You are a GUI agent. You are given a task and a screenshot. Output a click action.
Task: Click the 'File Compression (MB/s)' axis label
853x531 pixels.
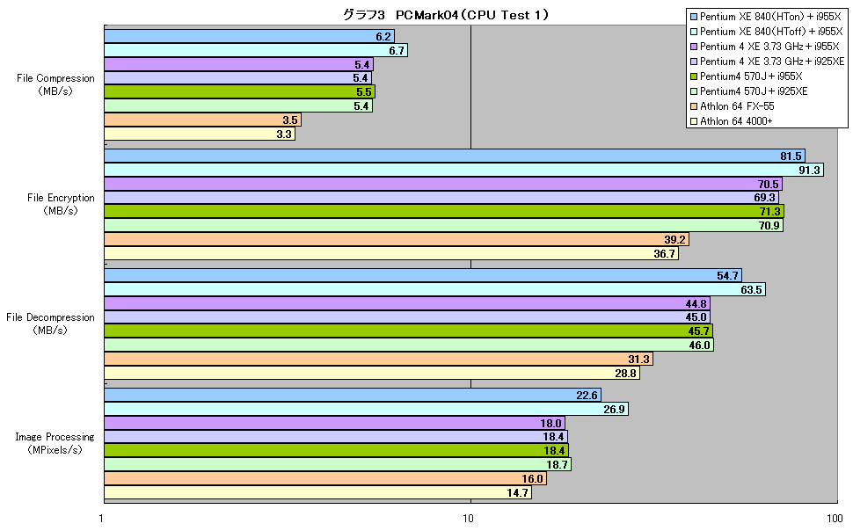55,84
